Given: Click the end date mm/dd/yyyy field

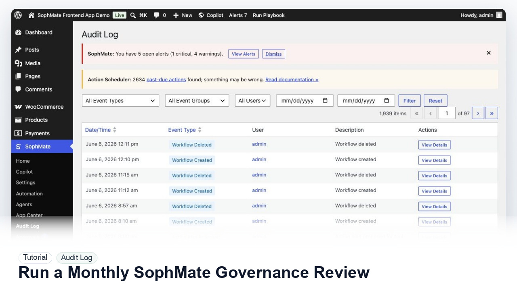Looking at the screenshot, I should tap(366, 101).
